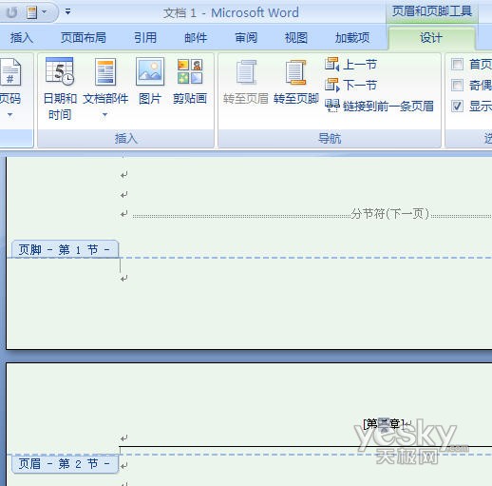Click the [第一章] header text
Screen dimensions: 492x486
pos(384,423)
